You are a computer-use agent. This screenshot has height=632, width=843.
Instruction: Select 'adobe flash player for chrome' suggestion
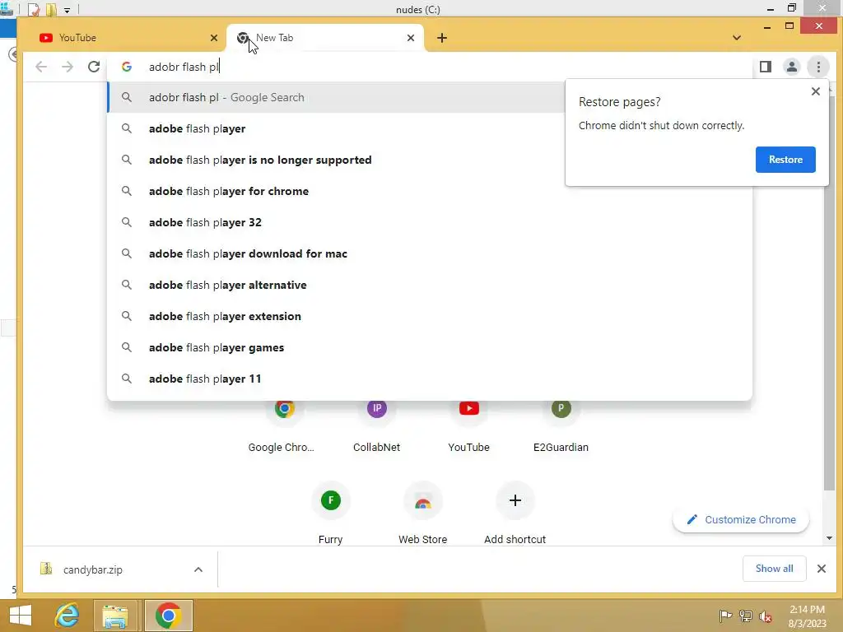[430, 191]
